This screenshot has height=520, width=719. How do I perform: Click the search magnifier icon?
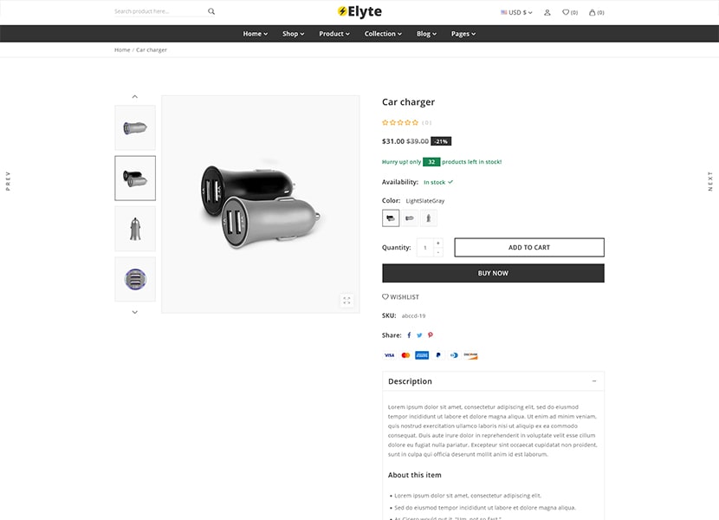pyautogui.click(x=211, y=11)
